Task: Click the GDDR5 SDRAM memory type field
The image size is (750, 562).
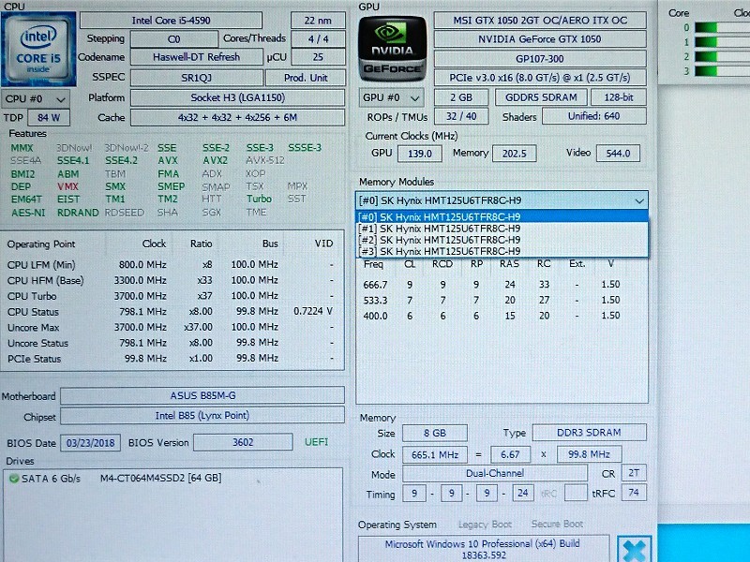Action: pos(542,97)
